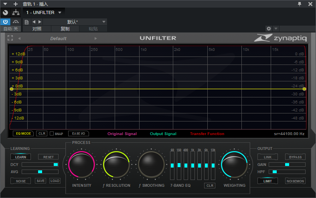The height and width of the screenshot is (198, 316).
Task: Click the 自动: 关 automation label
Action: coord(11,29)
